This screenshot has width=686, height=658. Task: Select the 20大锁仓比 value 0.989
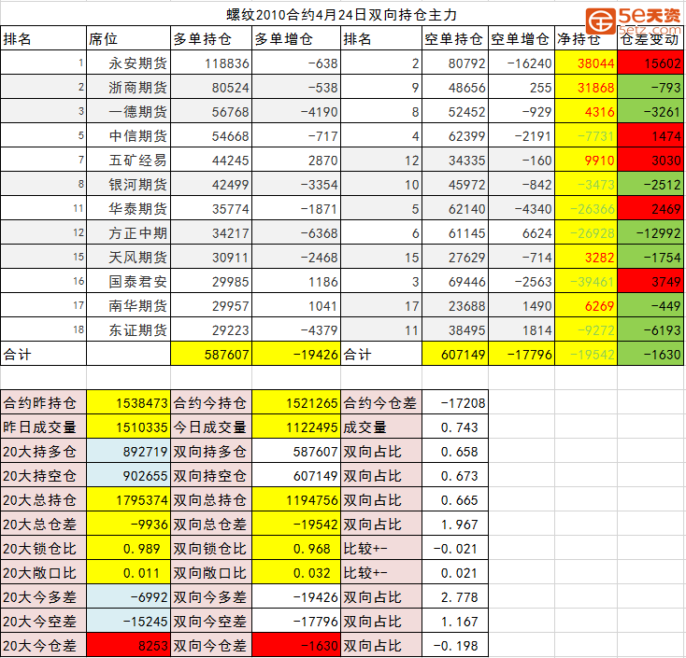pyautogui.click(x=128, y=549)
